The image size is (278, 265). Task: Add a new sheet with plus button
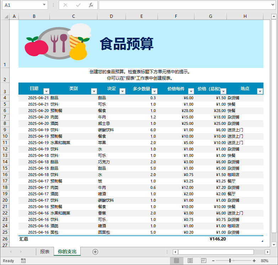click(95, 252)
